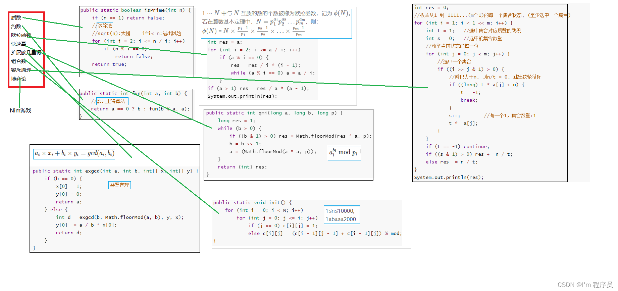Click the "t = -1;" line
This screenshot has width=618, height=291.
470,92
